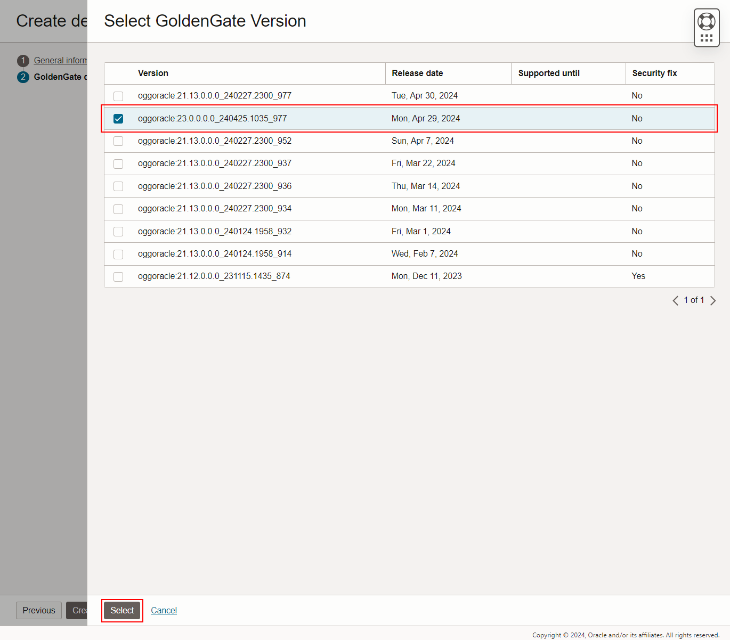Sort by Supported until column header
The height and width of the screenshot is (640, 730).
[x=549, y=73]
